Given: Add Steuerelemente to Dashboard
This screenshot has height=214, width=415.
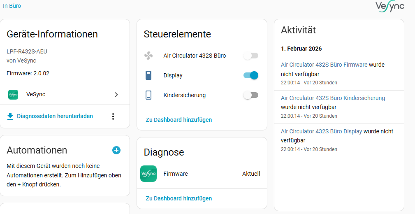Looking at the screenshot, I should click(x=179, y=120).
